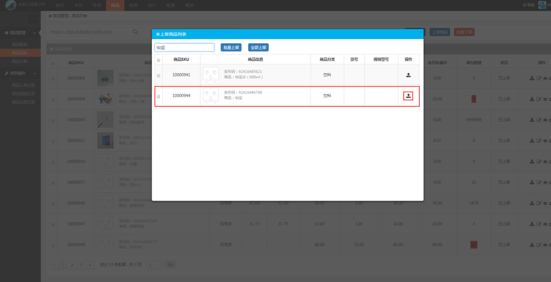Click the background 商品SKU search input field
551x282 pixels.
(x=93, y=32)
